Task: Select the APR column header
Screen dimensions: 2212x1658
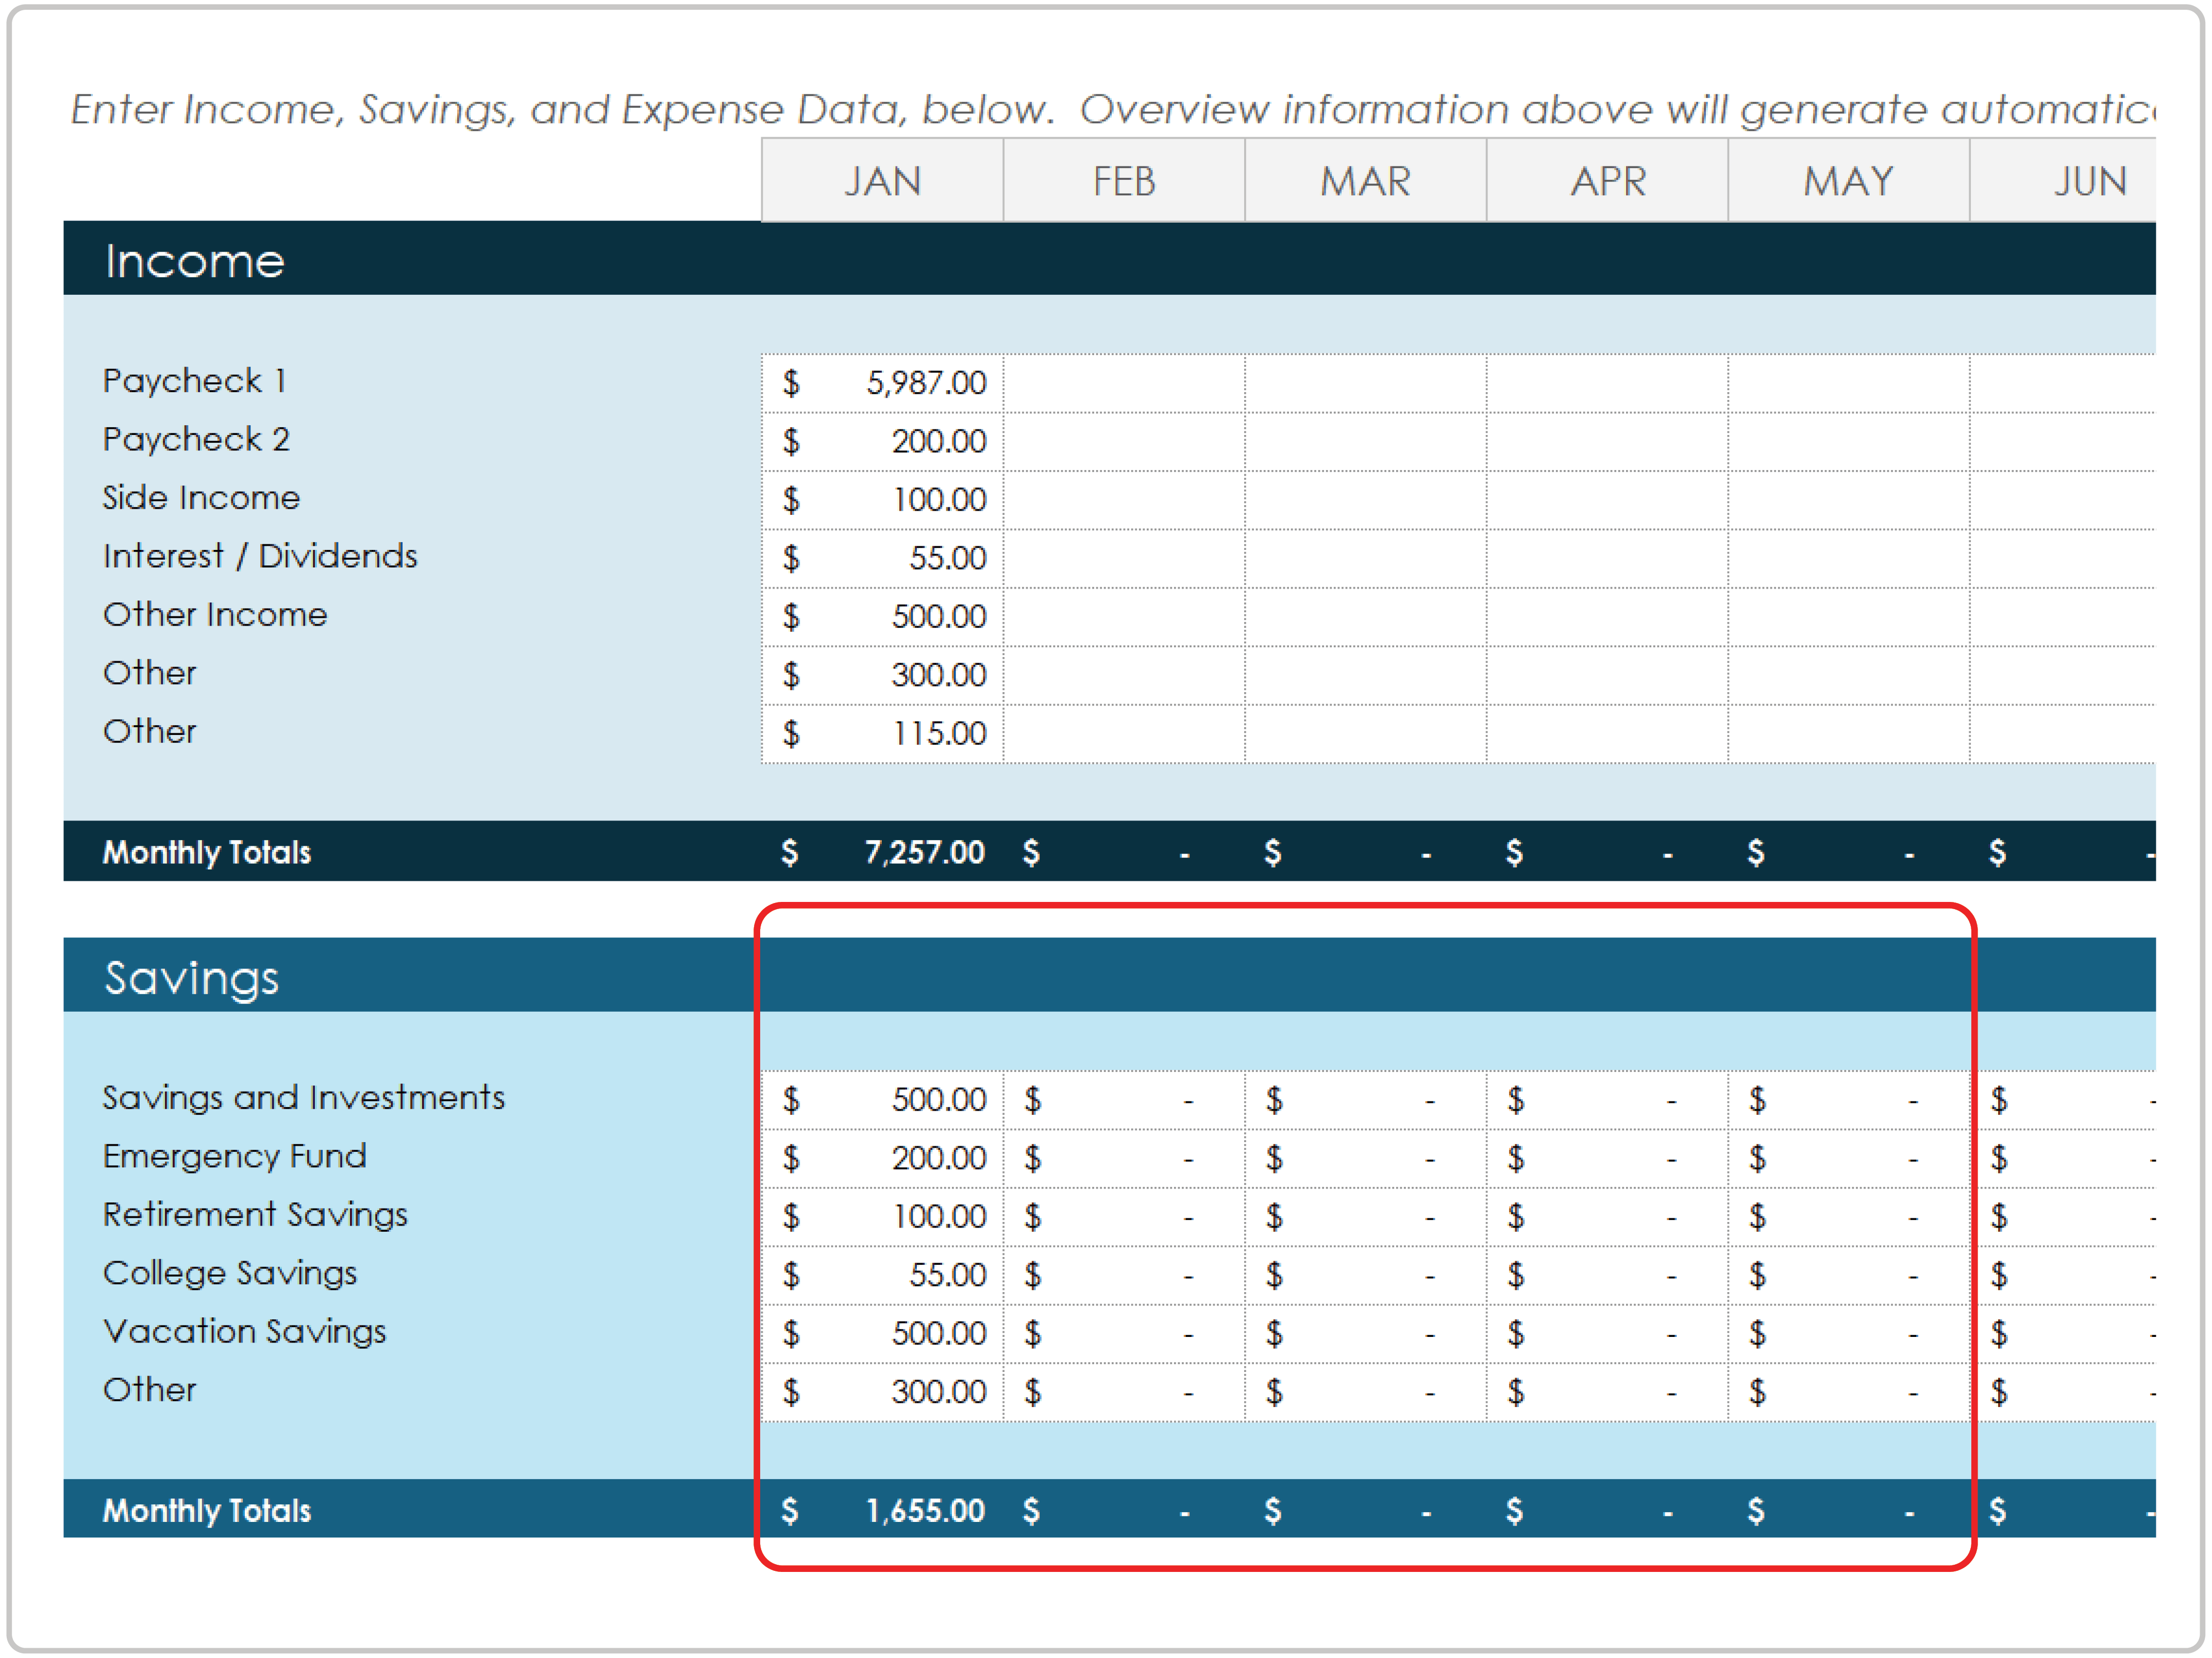Action: pos(1607,181)
